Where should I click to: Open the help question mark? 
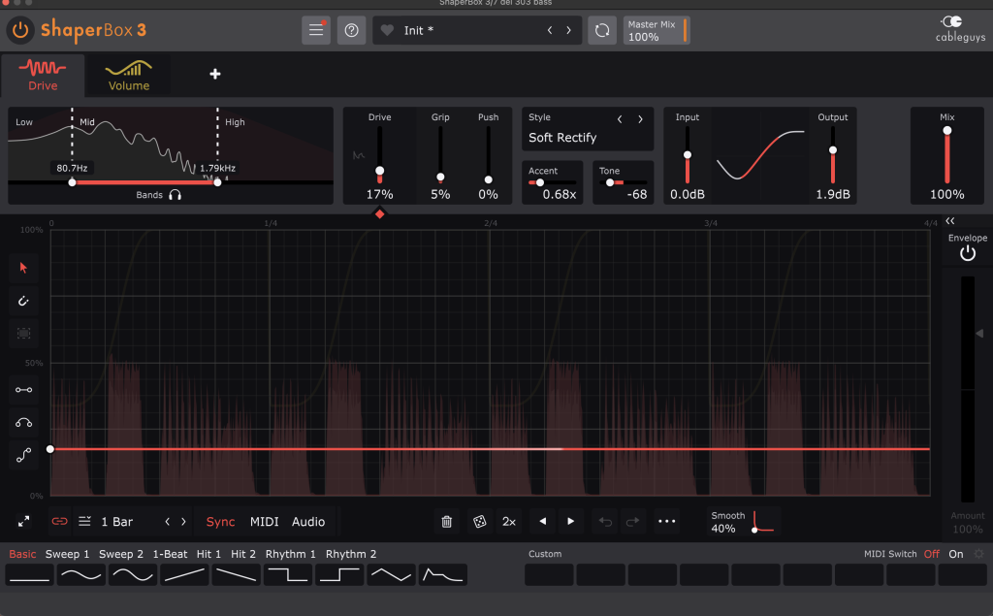(x=351, y=30)
